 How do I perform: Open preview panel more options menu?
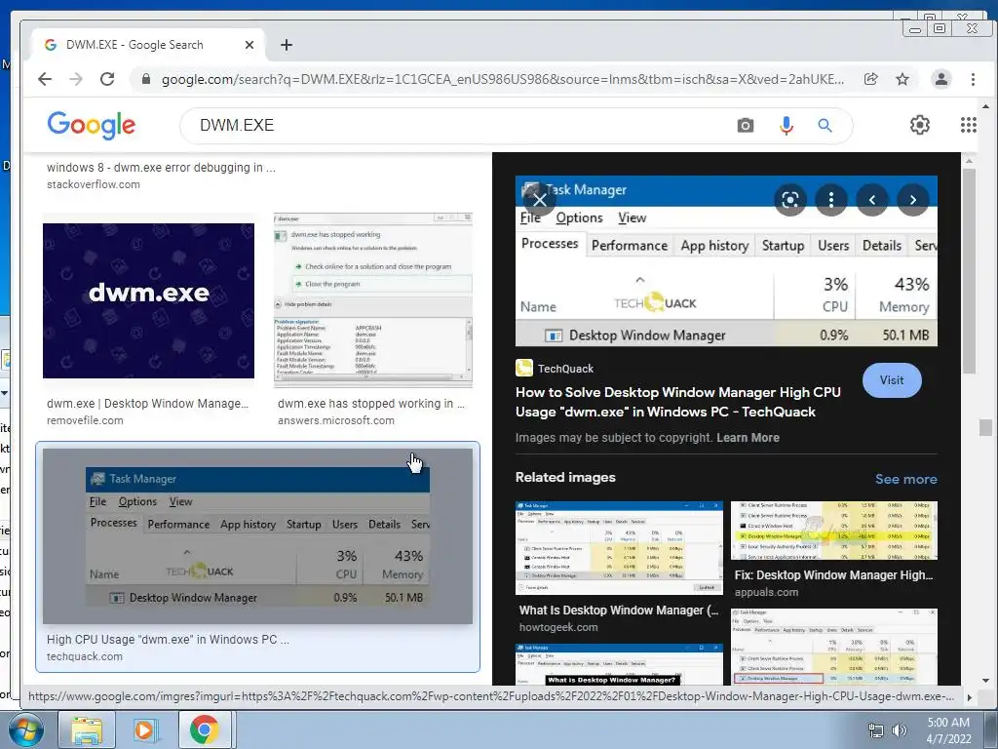(x=830, y=200)
